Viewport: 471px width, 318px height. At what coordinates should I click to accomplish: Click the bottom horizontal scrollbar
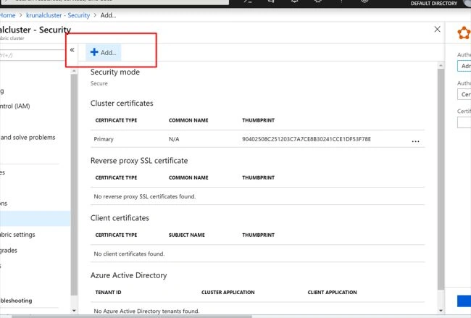tap(132, 317)
